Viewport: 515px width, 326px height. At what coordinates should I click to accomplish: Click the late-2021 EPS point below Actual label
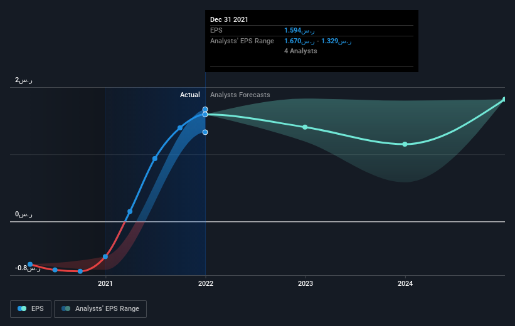pos(180,128)
